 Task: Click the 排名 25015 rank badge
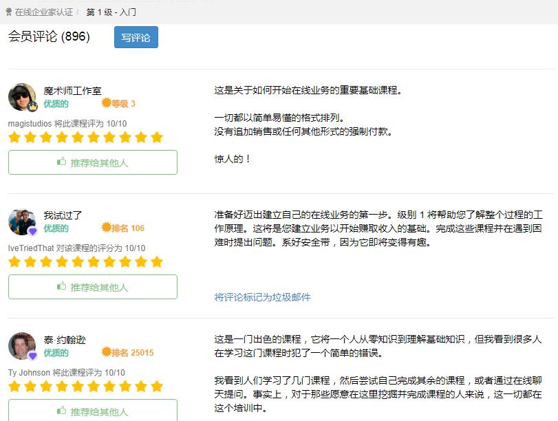pos(128,352)
